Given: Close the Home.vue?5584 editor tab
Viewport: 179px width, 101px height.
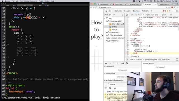Looking at the screenshot, I should (143, 15).
